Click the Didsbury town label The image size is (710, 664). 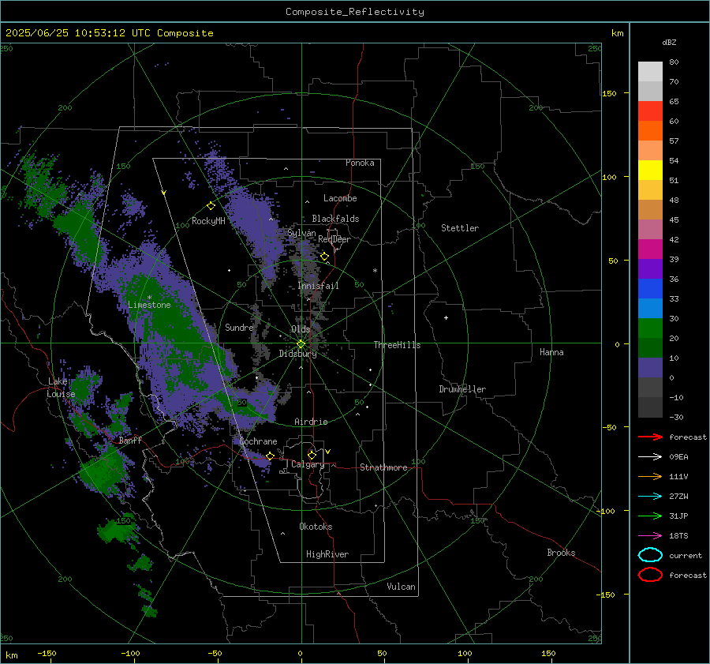tap(298, 354)
